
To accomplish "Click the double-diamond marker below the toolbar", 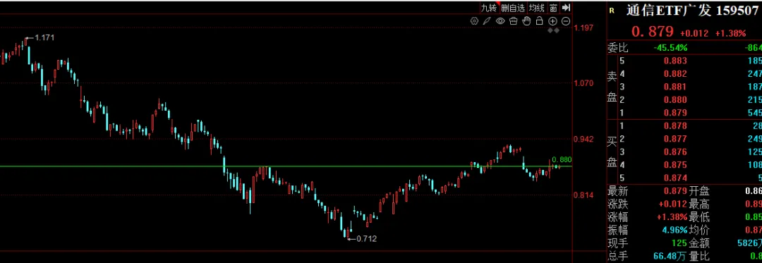I will coord(554,30).
